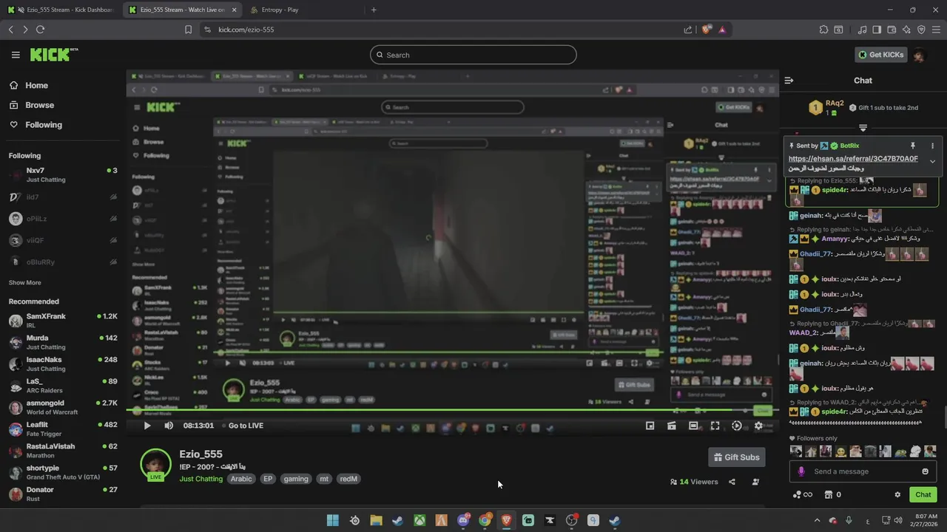Open the Kick sidebar hamburger menu

16,55
